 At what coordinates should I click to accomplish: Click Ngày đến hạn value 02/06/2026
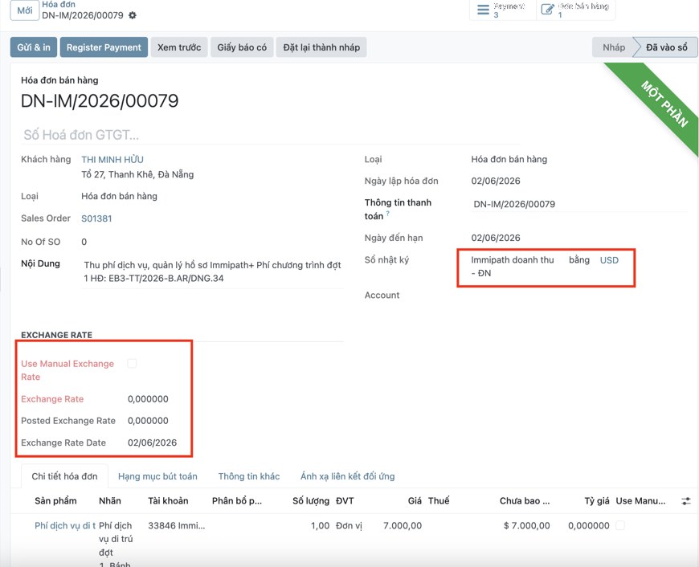point(496,238)
